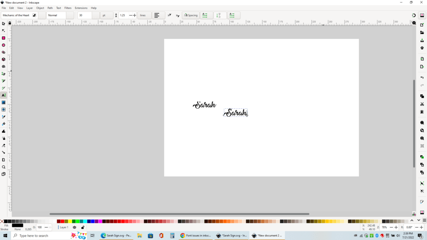This screenshot has height=240, width=427.
Task: Open the Path menu
Action: tap(50, 8)
